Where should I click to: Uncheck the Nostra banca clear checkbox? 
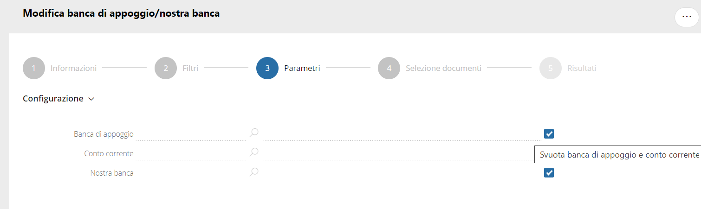coord(549,173)
